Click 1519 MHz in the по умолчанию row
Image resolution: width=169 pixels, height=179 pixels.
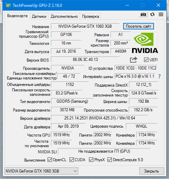61,143
